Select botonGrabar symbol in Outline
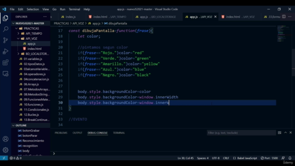This screenshot has height=166, width=295. click(31, 130)
